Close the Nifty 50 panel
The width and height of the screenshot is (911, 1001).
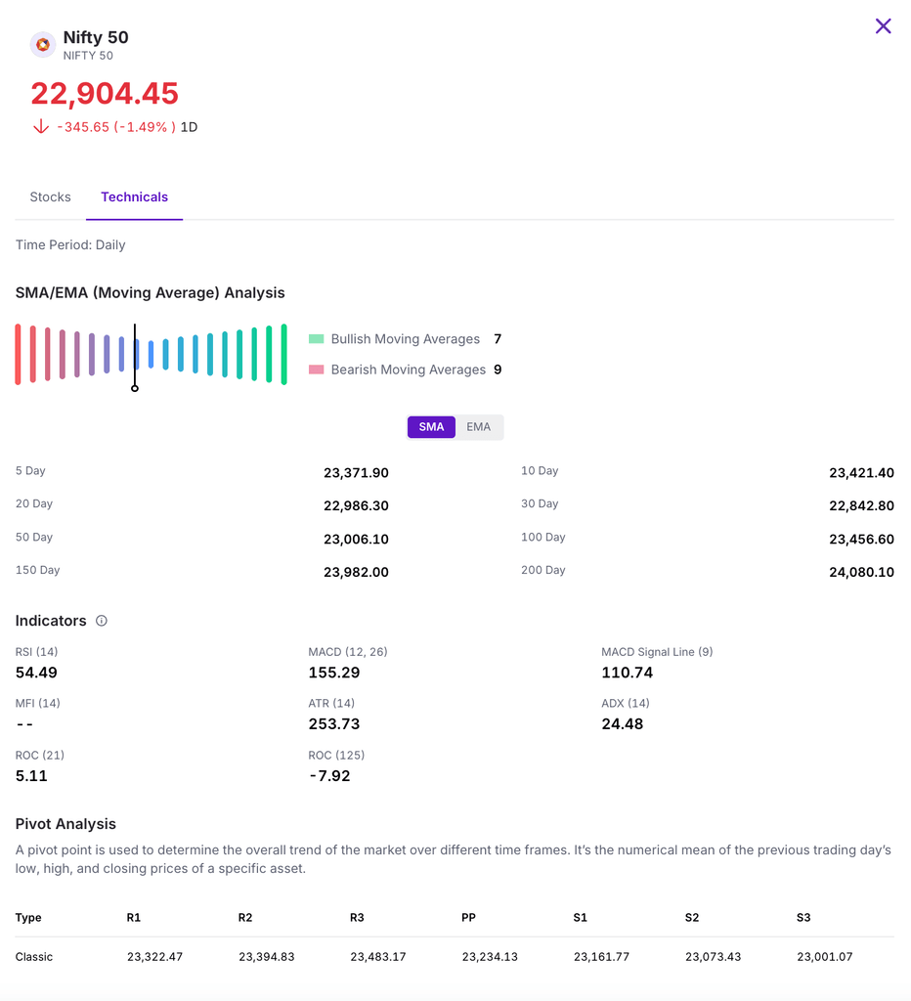pos(883,26)
